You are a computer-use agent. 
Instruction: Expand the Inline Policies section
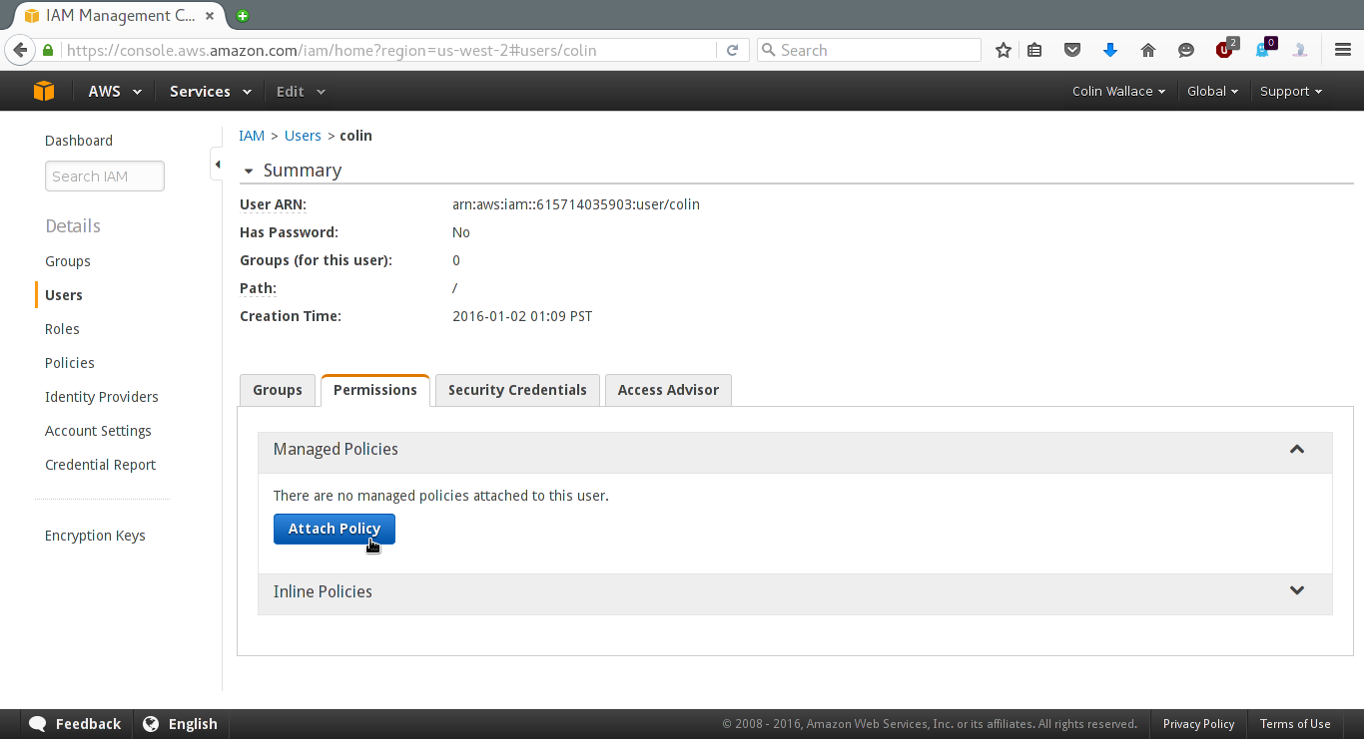click(x=1297, y=590)
